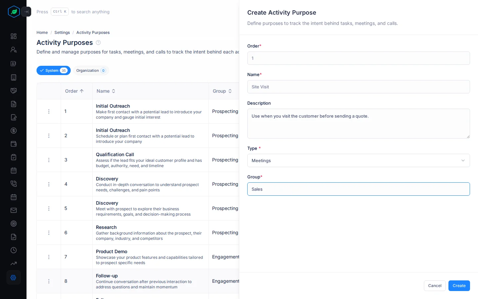The width and height of the screenshot is (478, 299).
Task: Click the help icon beside Activity Purposes
Action: point(98,43)
